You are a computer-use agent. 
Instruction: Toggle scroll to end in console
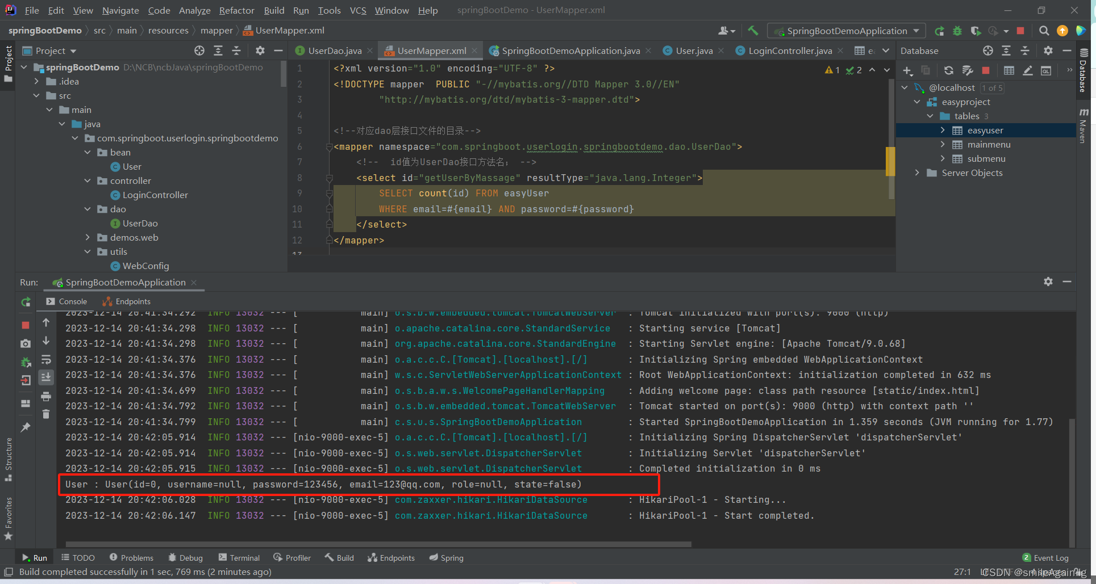tap(46, 377)
